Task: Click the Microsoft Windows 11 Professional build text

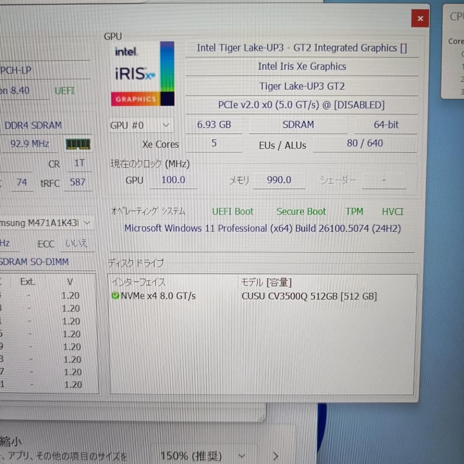Action: point(263,229)
